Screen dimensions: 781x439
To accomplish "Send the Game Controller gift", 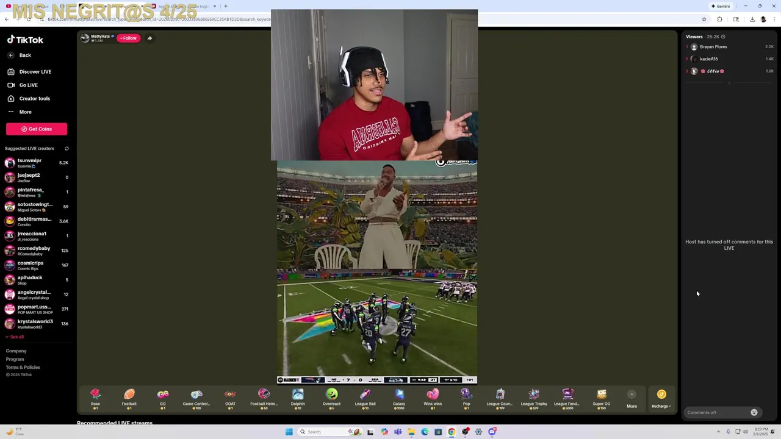I will 196,399.
